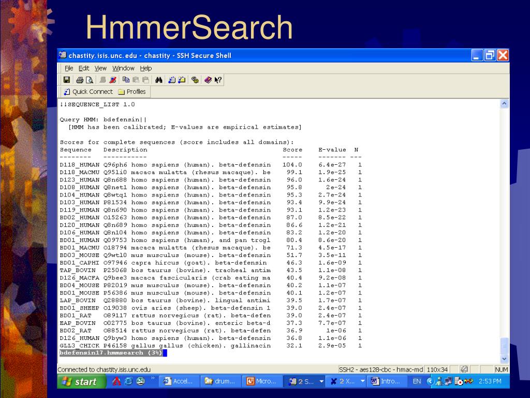530x398 pixels.
Task: Click the terminal scrollbar down arrow
Action: point(504,359)
